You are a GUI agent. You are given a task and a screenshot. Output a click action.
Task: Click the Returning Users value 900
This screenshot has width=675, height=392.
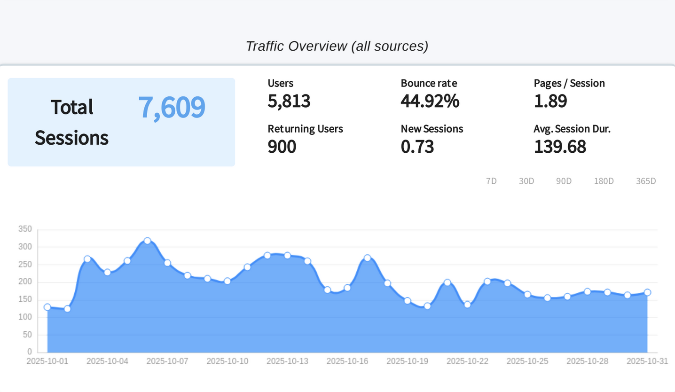(282, 147)
